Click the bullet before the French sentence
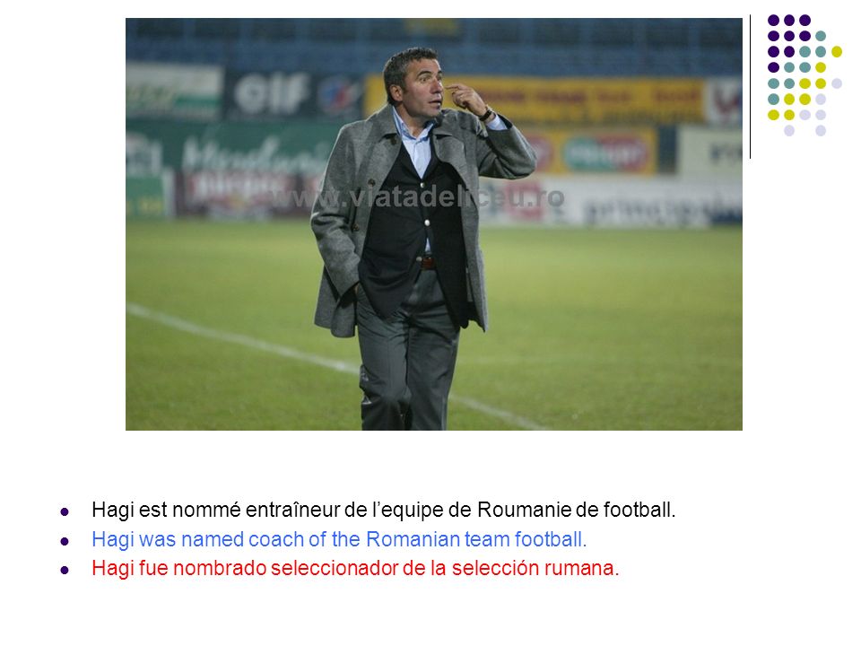This screenshot has height=646, width=861. (x=65, y=512)
